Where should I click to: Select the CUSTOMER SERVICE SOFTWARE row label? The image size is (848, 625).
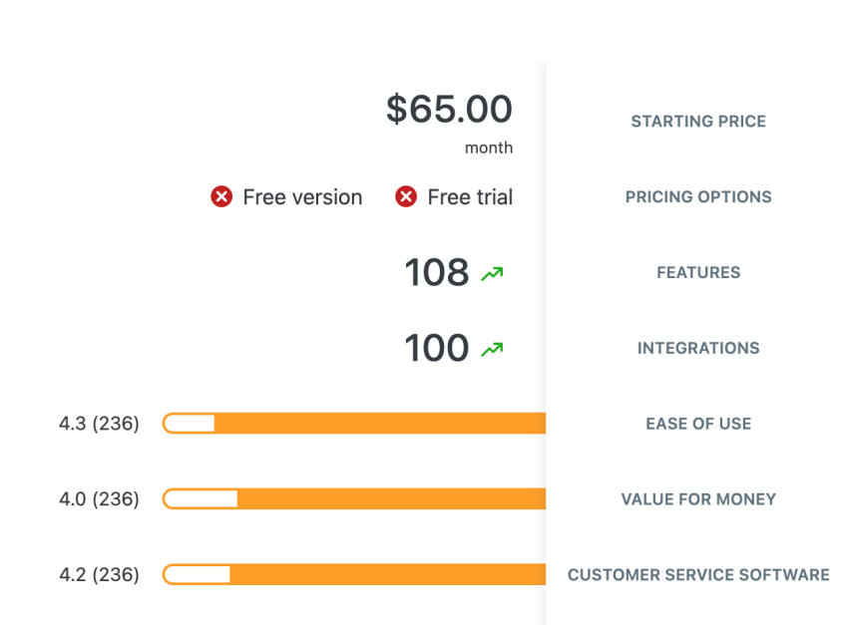(698, 575)
